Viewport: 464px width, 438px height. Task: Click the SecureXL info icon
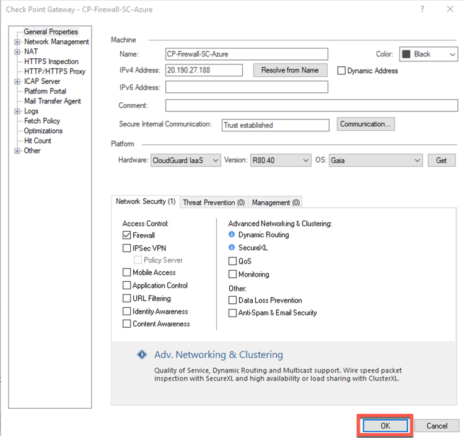[232, 248]
